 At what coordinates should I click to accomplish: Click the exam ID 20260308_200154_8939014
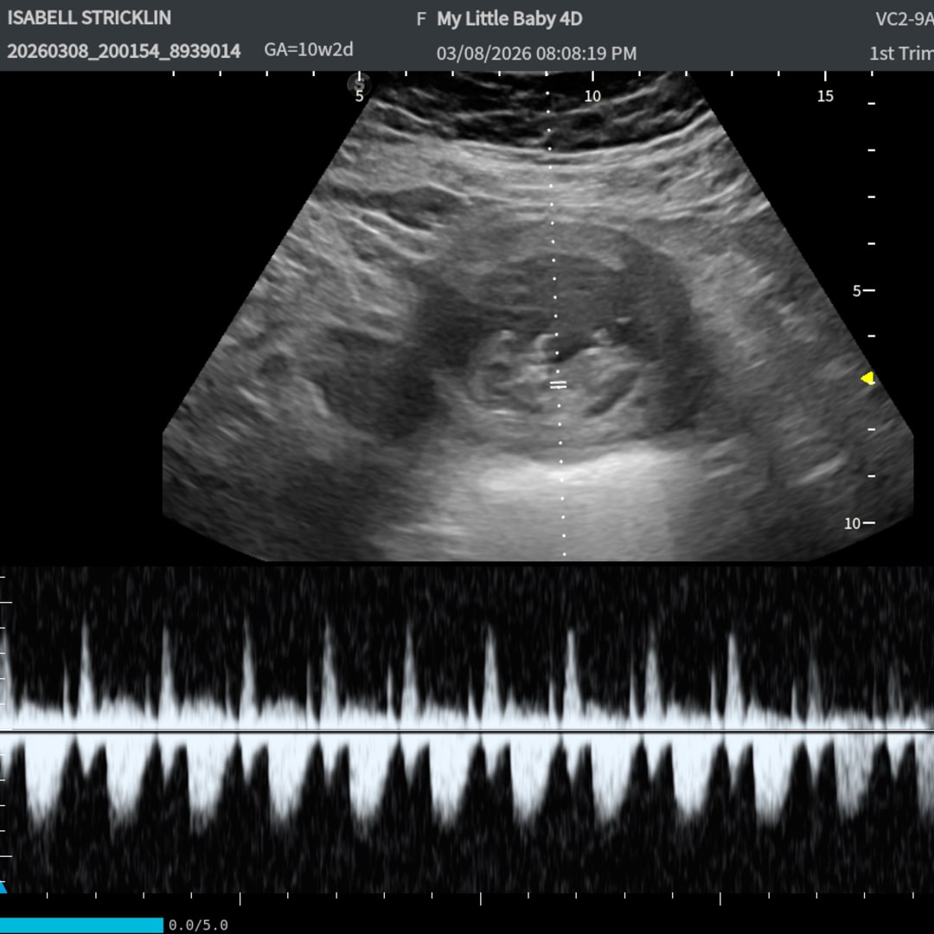point(124,51)
